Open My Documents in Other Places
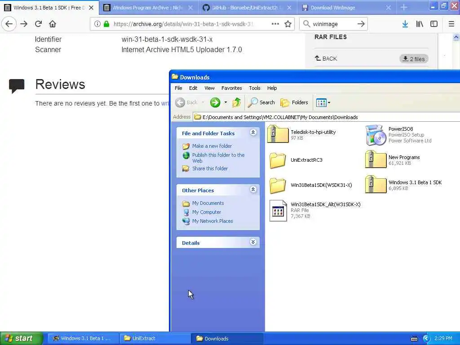 point(208,203)
